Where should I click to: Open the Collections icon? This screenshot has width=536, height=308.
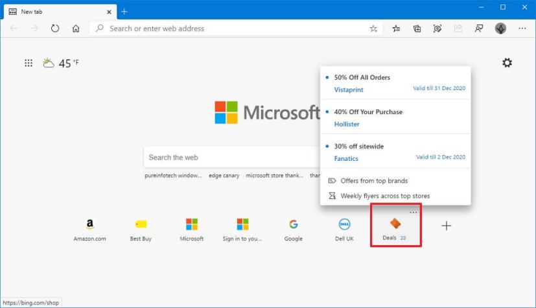pos(417,29)
